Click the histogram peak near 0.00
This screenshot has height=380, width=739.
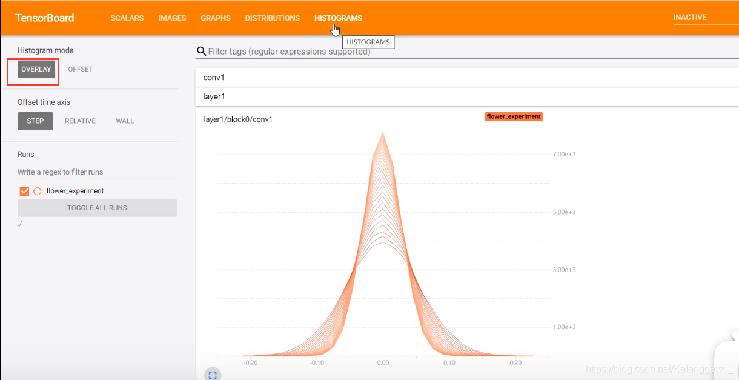(x=382, y=133)
